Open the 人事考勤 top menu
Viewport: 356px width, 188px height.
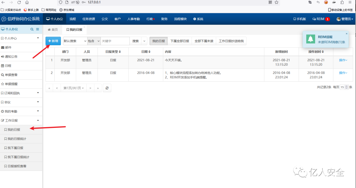[x=133, y=19]
